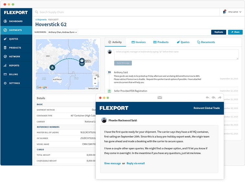Switch to the Quotes tab
This screenshot has height=182, width=245.
183,42
